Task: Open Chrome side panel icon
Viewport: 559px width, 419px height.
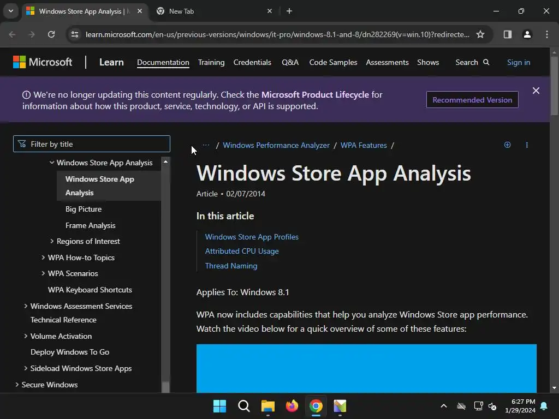Action: click(x=507, y=34)
